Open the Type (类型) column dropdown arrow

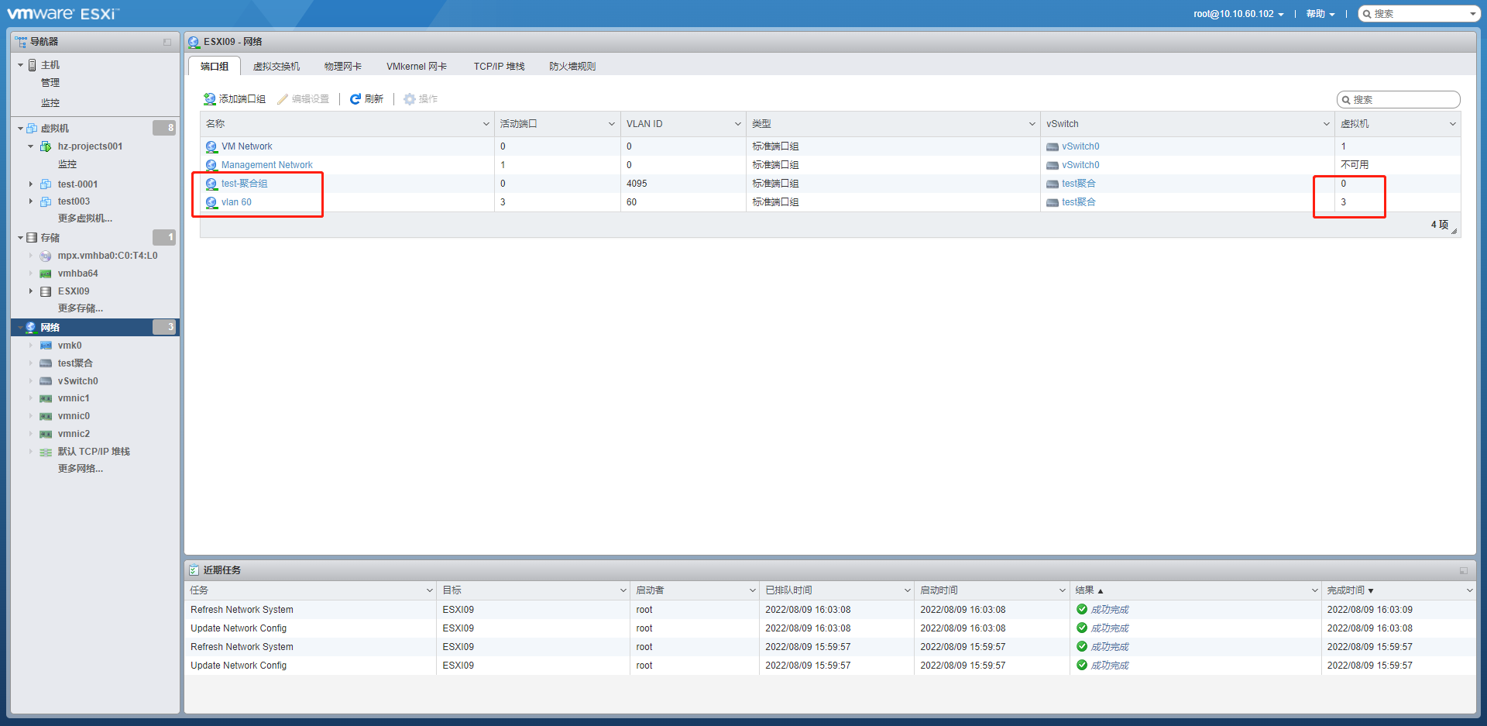pyautogui.click(x=1032, y=124)
